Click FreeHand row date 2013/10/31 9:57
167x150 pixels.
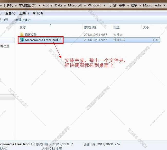(x=96, y=40)
